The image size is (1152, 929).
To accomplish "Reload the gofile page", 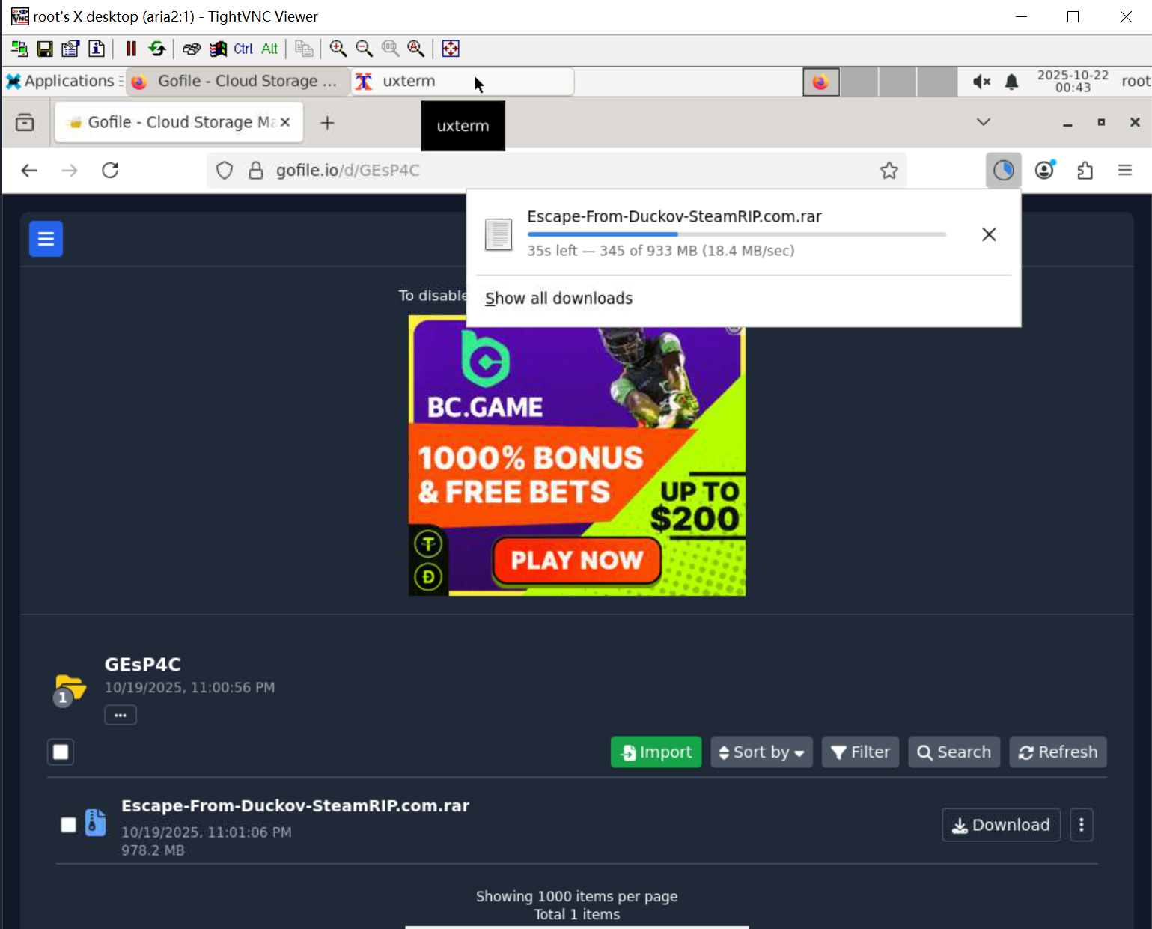I will [110, 171].
